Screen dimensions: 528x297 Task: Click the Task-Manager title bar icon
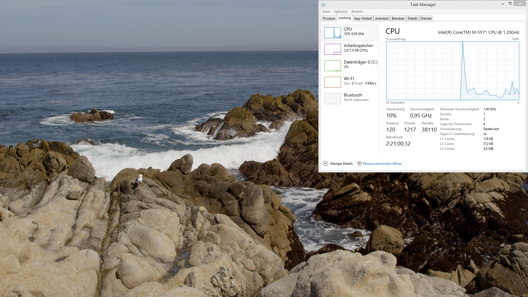[x=323, y=5]
